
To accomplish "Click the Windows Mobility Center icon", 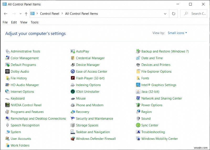I will [x=138, y=139].
